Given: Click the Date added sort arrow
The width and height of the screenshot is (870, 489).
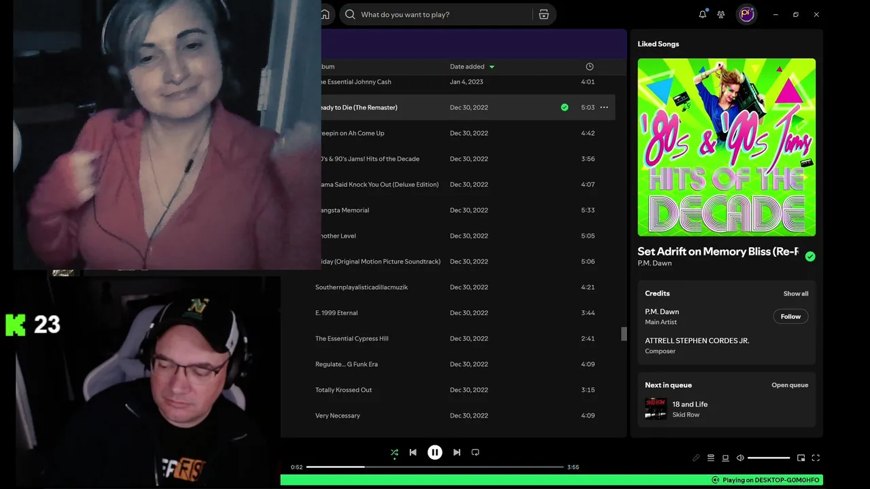Looking at the screenshot, I should point(492,67).
